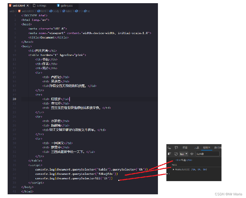
Task: Click the <td> 罗贯中</td> code line
Action: (56, 147)
